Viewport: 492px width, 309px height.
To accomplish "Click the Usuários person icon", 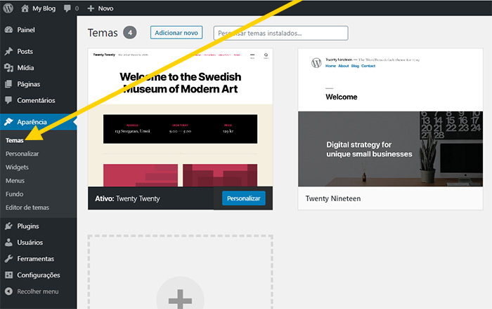I will coord(8,242).
